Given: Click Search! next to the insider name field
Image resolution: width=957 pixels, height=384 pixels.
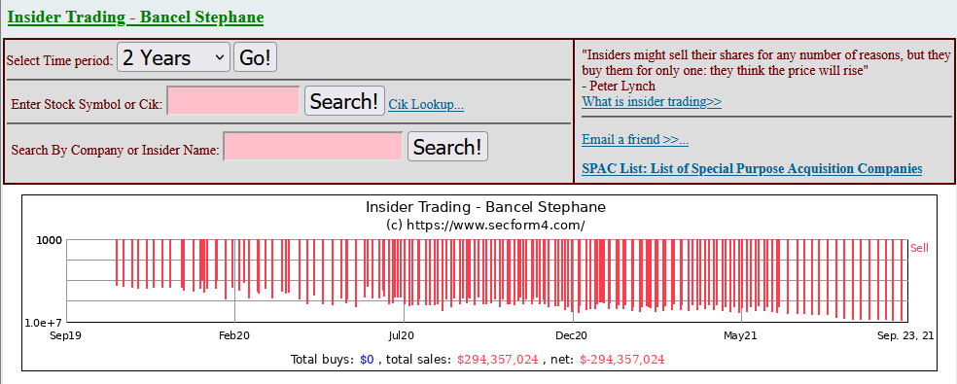Looking at the screenshot, I should tap(447, 147).
